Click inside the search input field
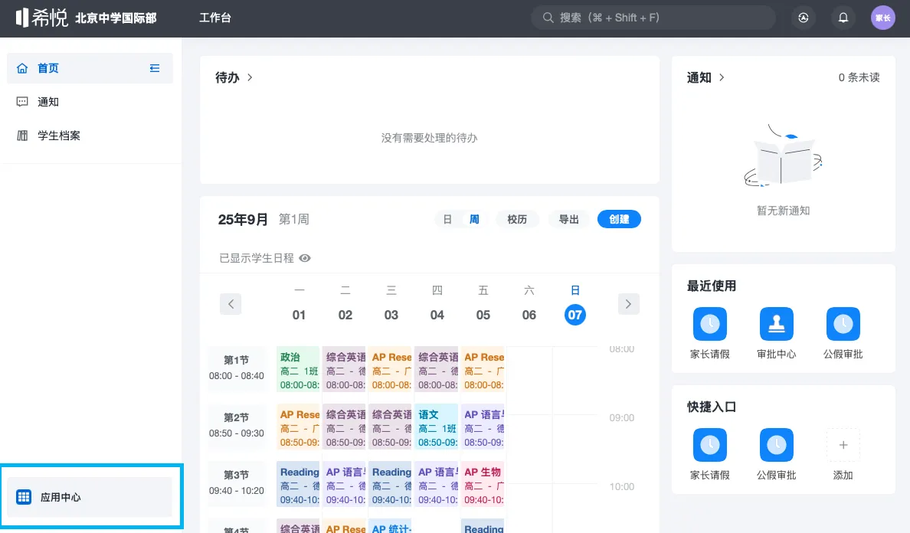Viewport: 910px width, 533px height. (x=653, y=17)
